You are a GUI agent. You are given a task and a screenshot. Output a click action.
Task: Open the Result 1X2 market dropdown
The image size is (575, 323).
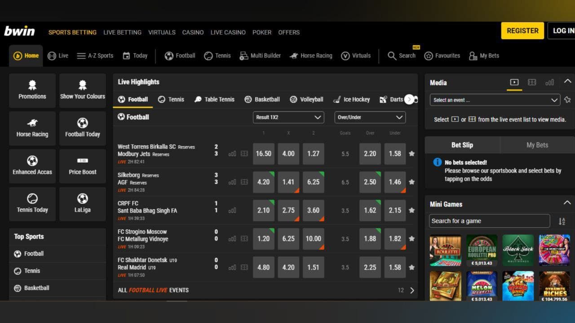288,117
